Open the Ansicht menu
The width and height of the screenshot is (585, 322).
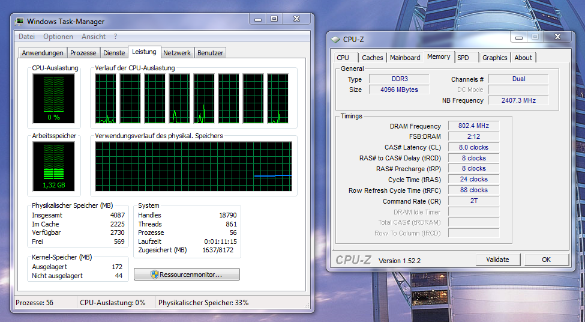click(94, 37)
